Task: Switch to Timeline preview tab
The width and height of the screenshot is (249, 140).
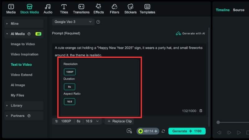Action: [223, 10]
